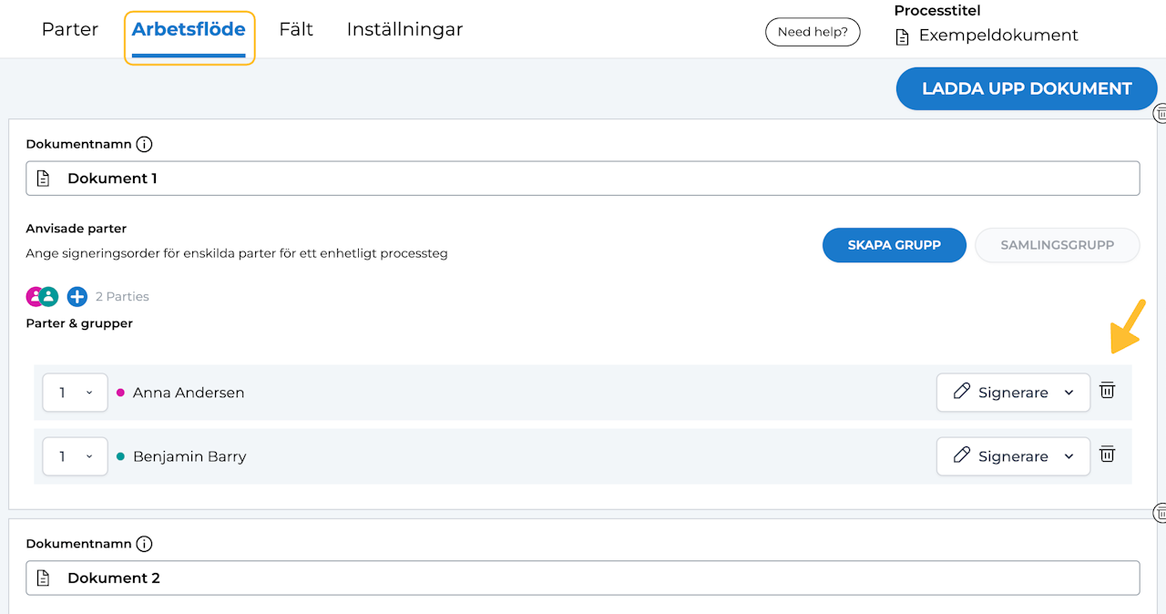Delete the Dokument 1 section via trash
Image resolution: width=1166 pixels, height=614 pixels.
1161,113
